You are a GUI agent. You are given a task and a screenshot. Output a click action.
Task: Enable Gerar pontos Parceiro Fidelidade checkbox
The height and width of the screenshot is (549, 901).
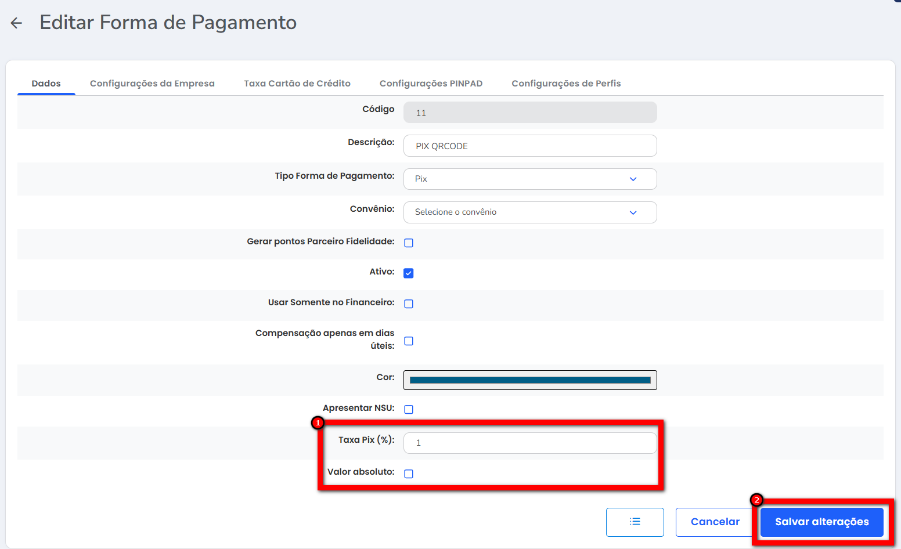tap(409, 243)
